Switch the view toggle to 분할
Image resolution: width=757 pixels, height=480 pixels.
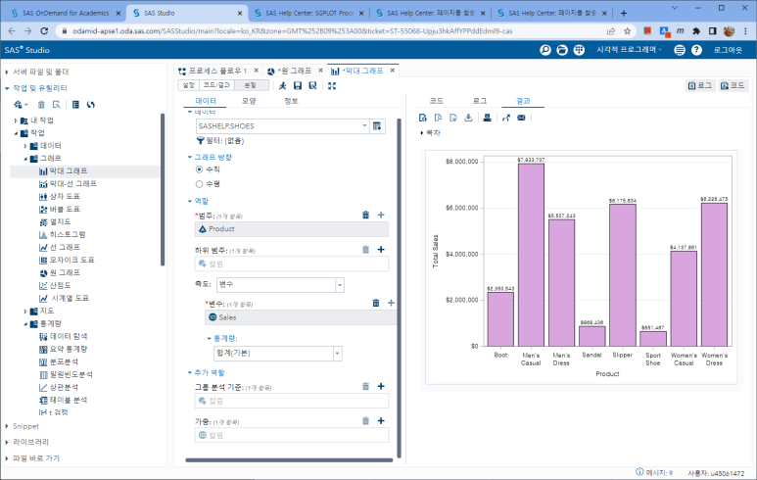[251, 85]
